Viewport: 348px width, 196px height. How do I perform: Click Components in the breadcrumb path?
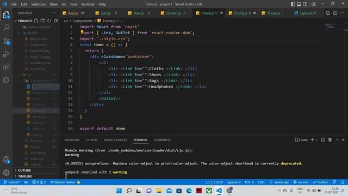(82, 21)
